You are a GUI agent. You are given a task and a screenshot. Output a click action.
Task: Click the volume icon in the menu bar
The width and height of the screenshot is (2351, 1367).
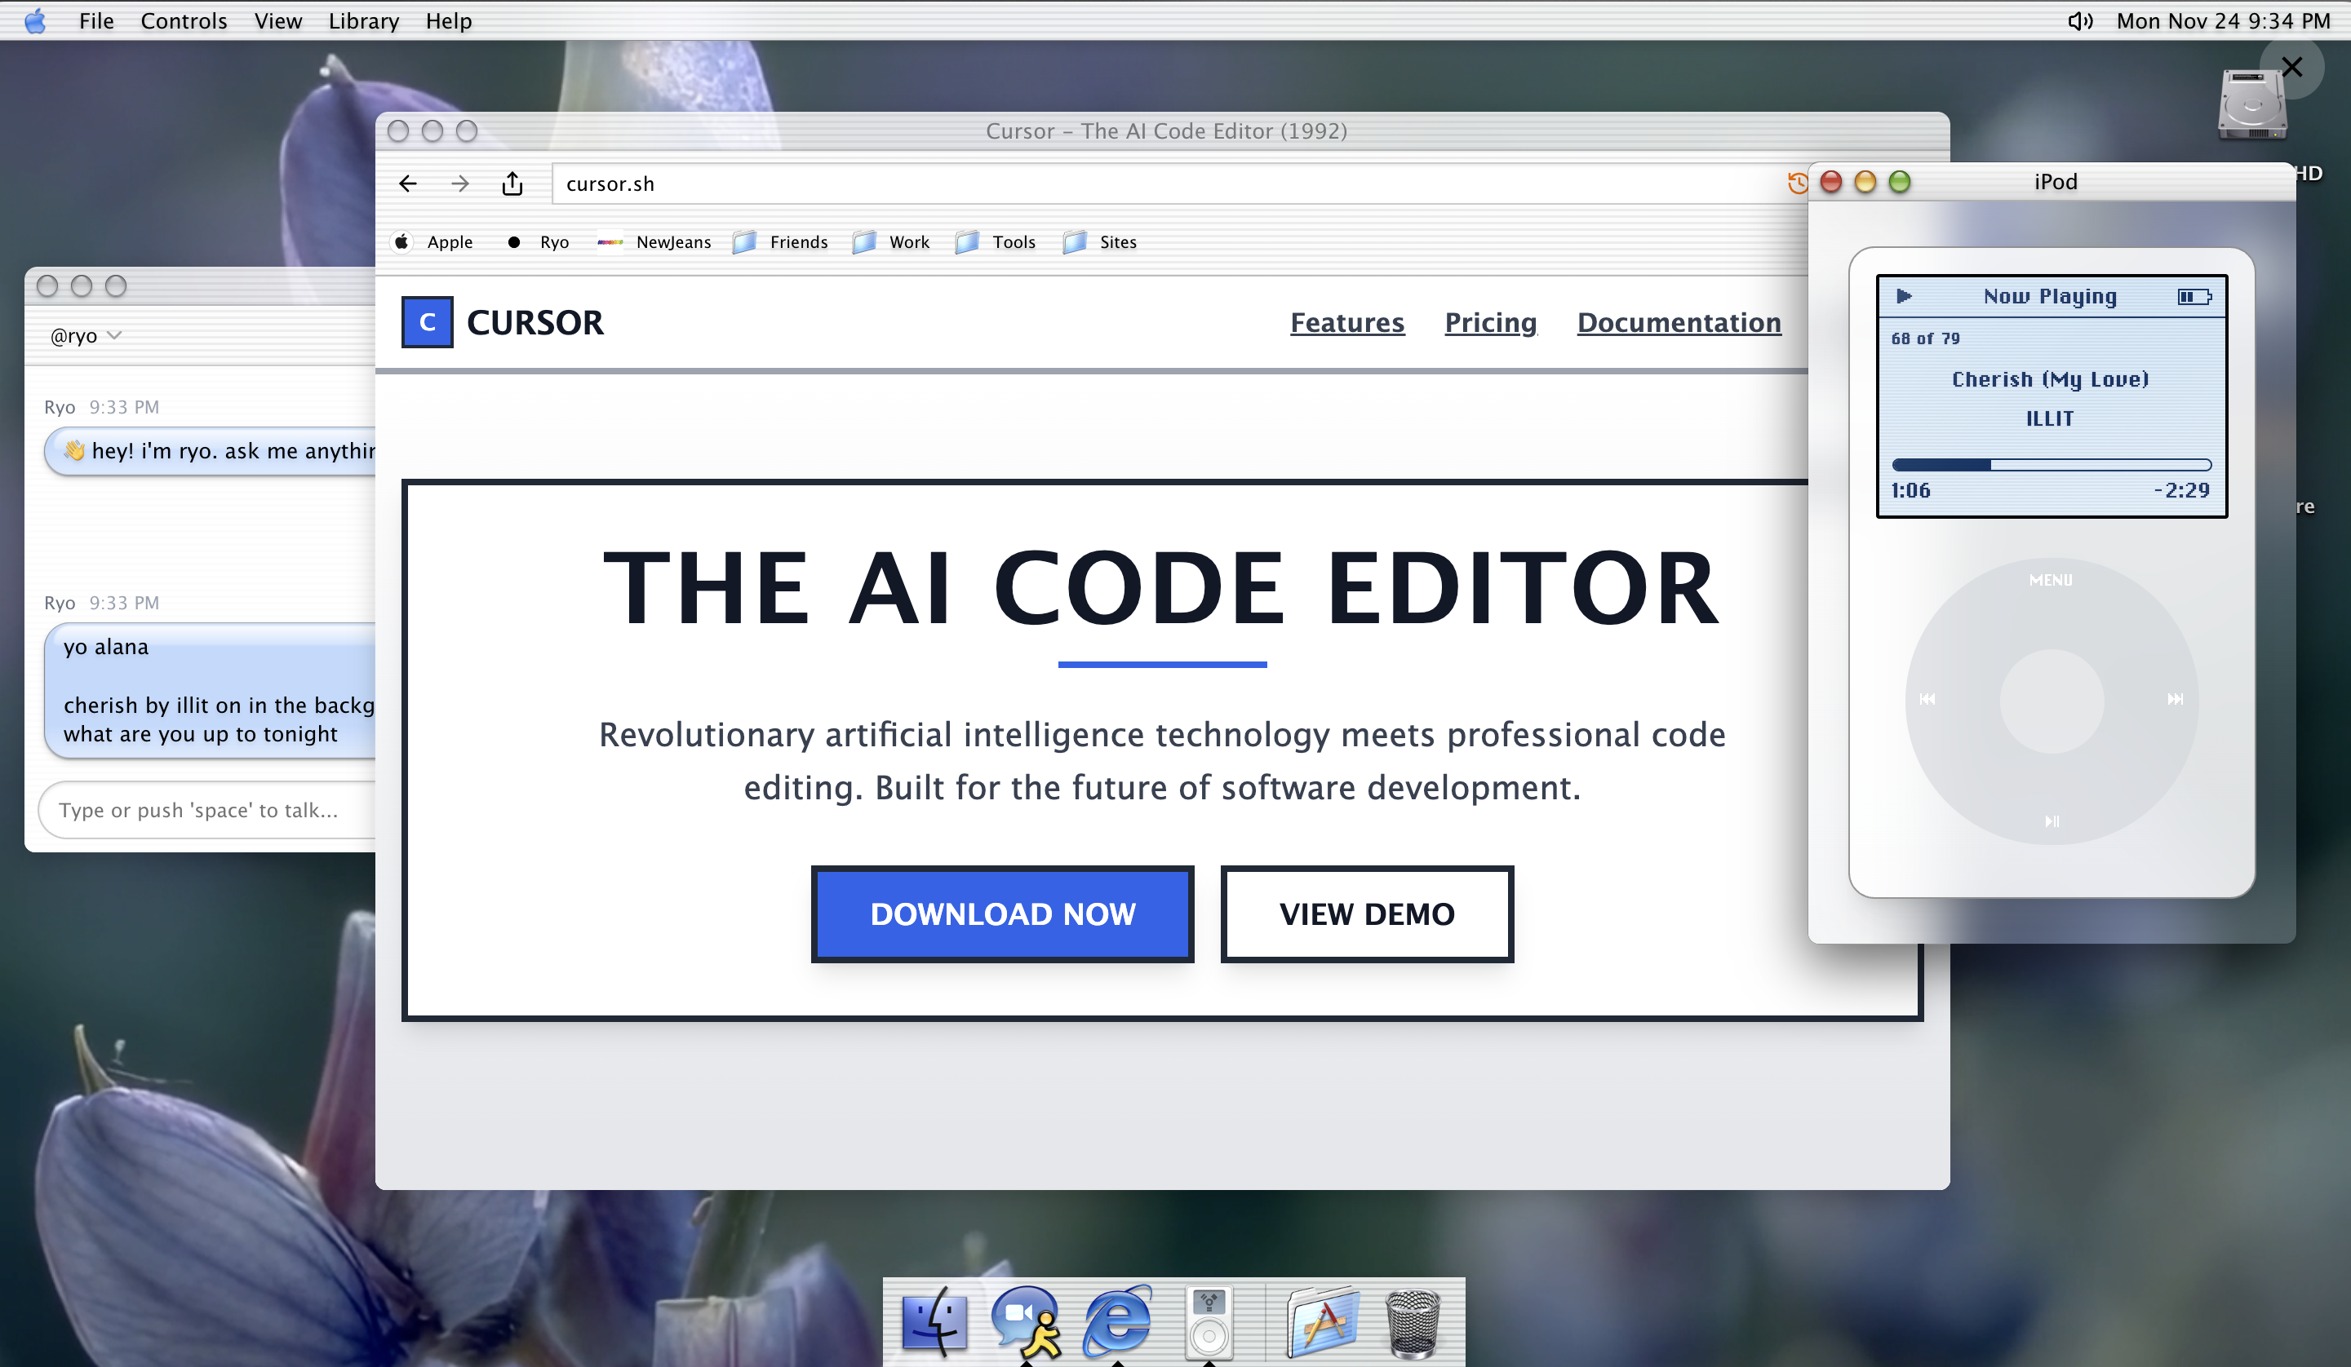point(2079,20)
